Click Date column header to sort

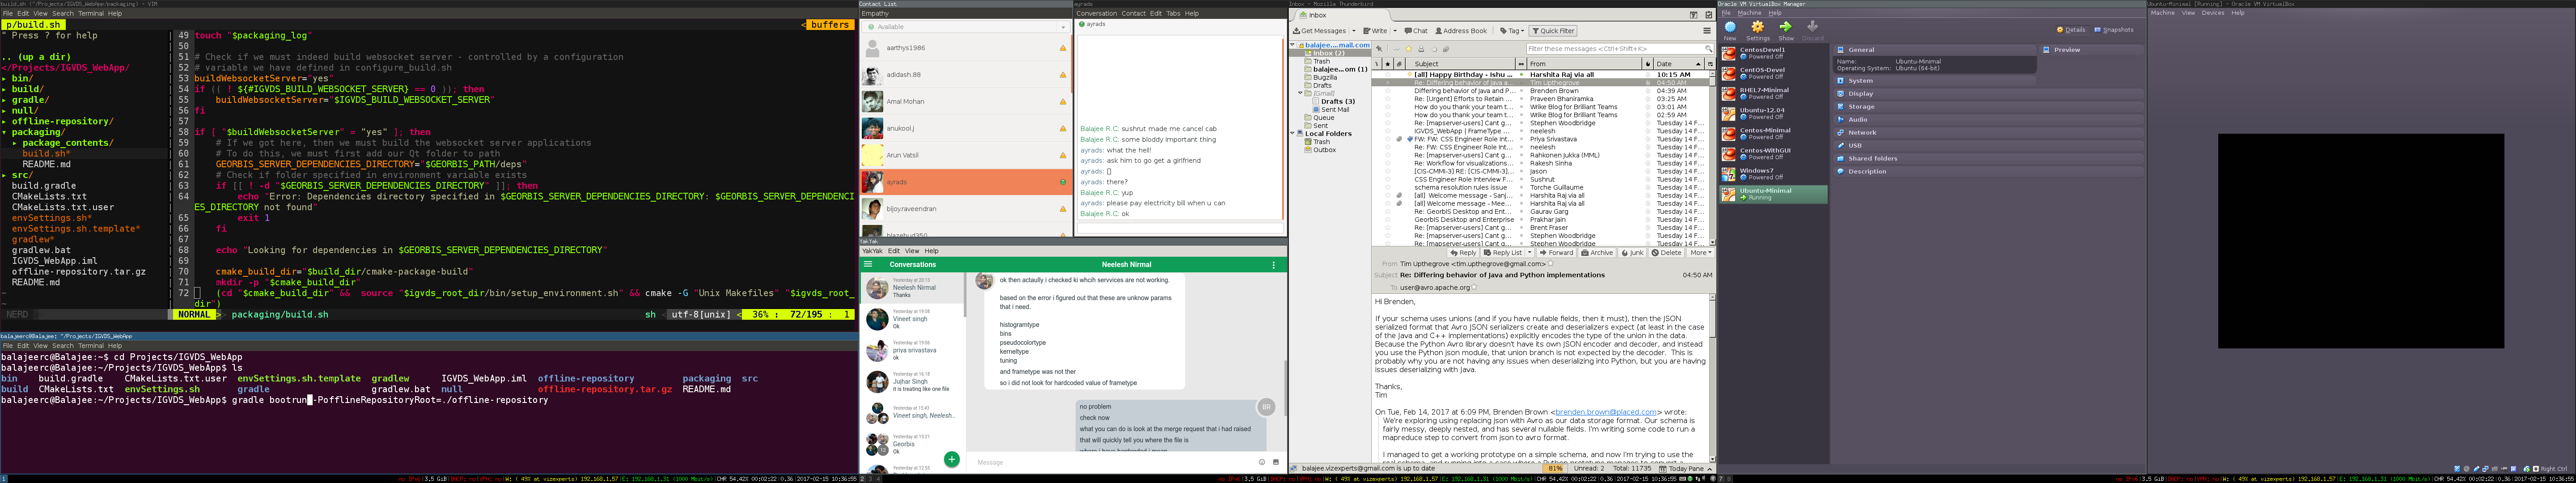pyautogui.click(x=1679, y=64)
